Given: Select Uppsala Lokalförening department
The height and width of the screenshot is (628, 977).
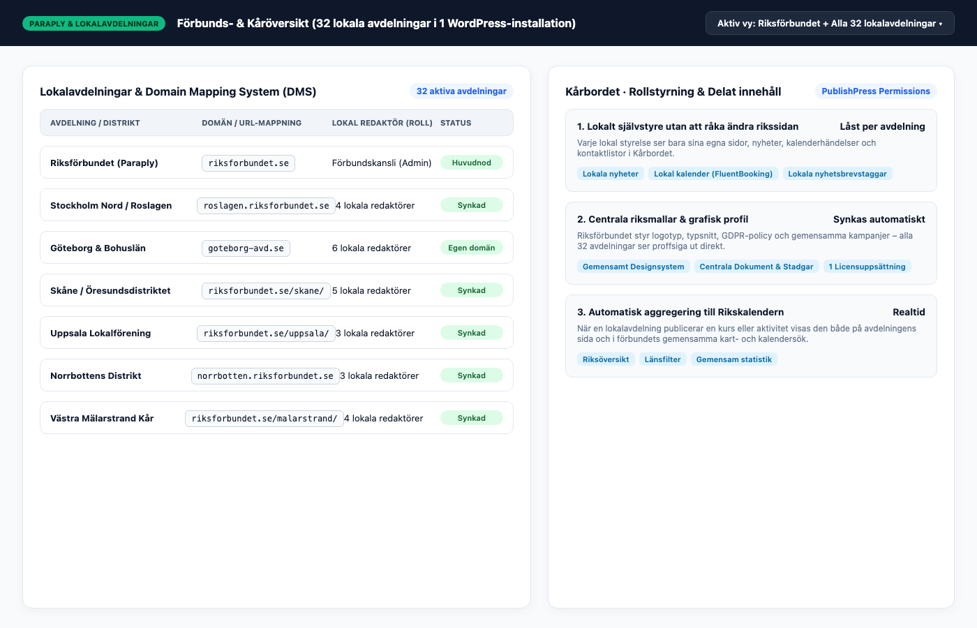Looking at the screenshot, I should (100, 333).
